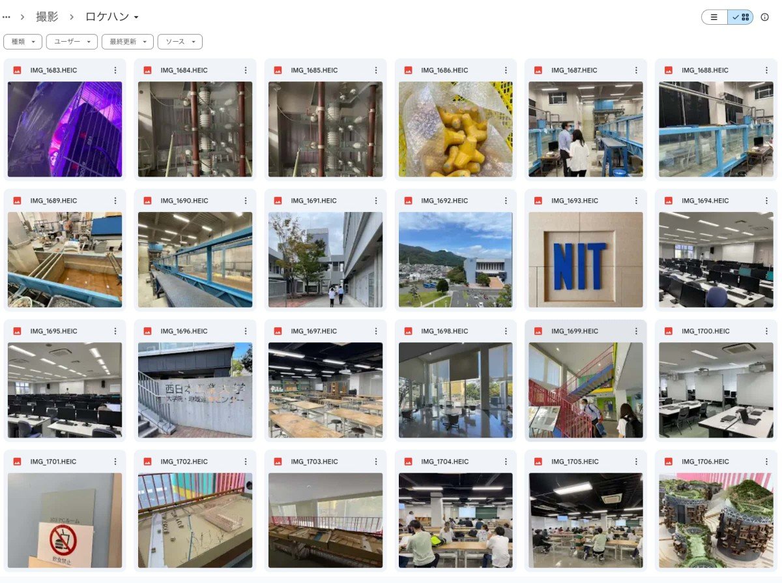This screenshot has height=583, width=782.
Task: Expand the ユーザー filter dropdown
Action: 72,42
